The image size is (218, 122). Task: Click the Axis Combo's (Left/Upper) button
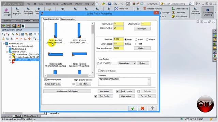pos(67,91)
